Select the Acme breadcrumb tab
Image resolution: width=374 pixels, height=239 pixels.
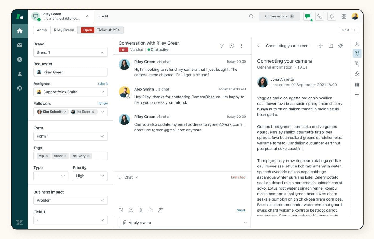click(x=42, y=30)
